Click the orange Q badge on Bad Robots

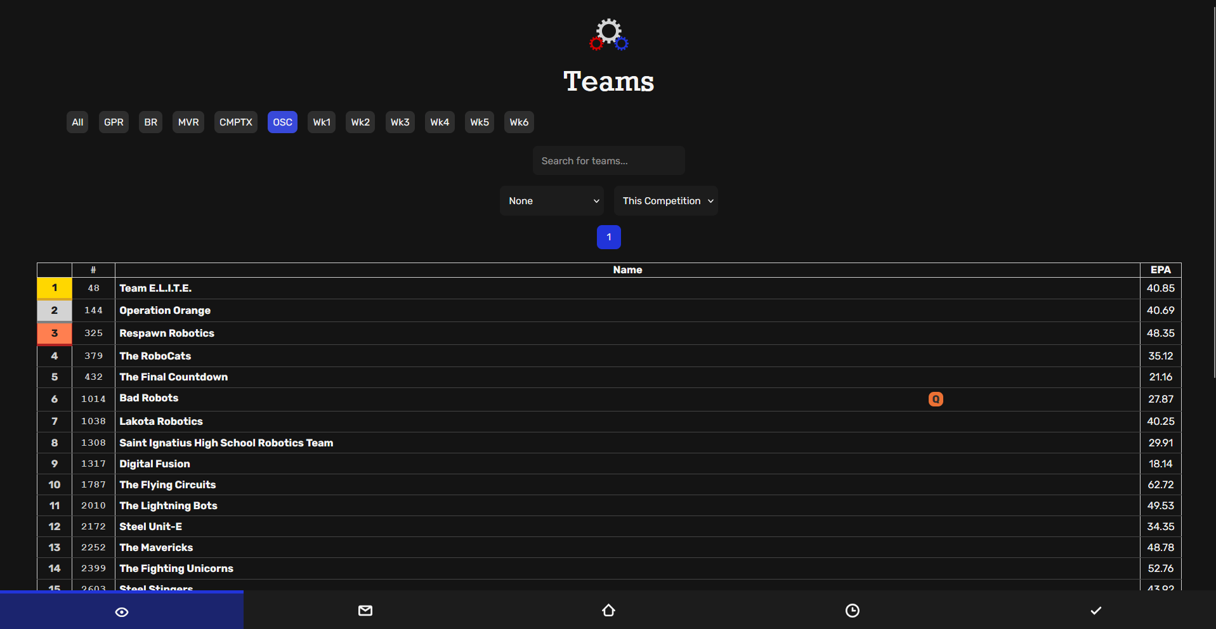(936, 399)
